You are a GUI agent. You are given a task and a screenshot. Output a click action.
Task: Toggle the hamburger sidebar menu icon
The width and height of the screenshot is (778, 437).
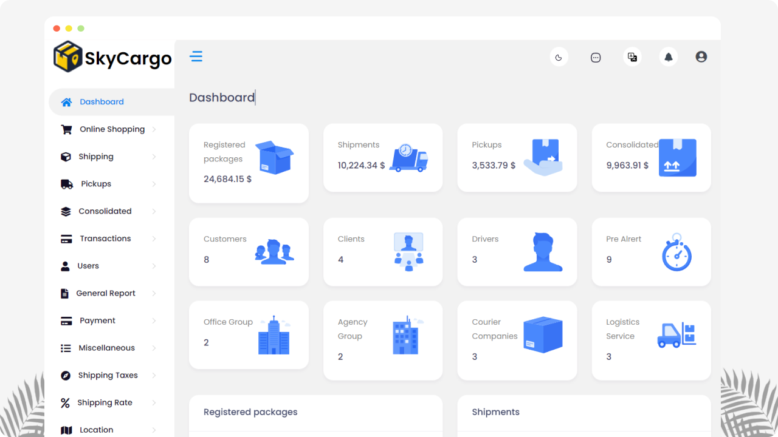click(196, 57)
